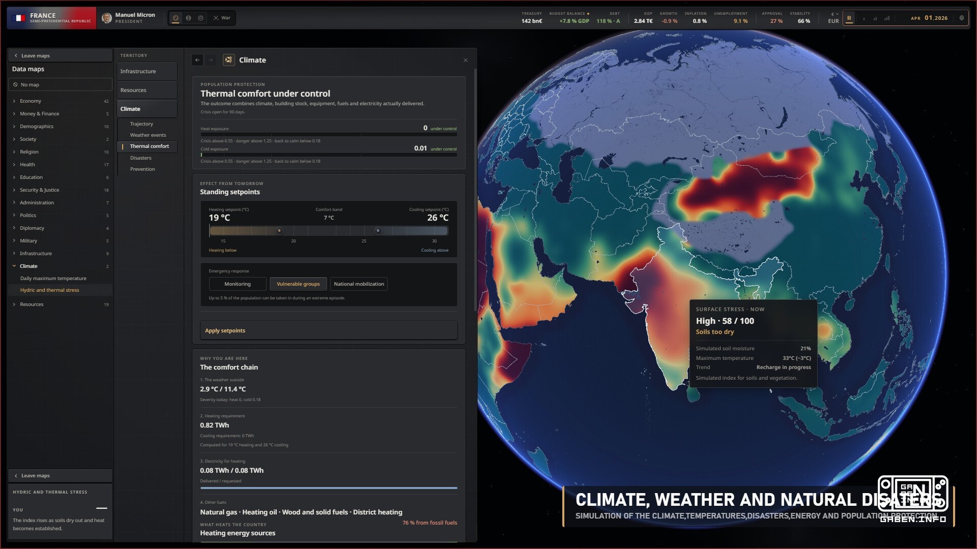
Task: Click the France flag icon
Action: (19, 18)
